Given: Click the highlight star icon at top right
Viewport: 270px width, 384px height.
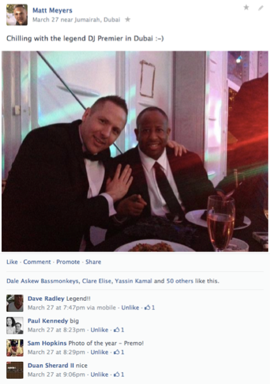Looking at the screenshot, I should point(246,8).
